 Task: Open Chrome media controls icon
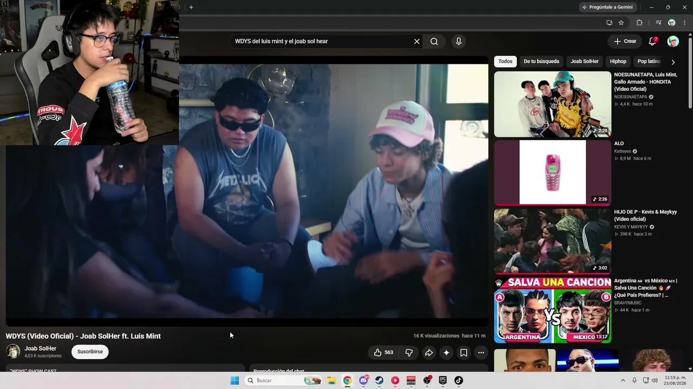point(658,23)
